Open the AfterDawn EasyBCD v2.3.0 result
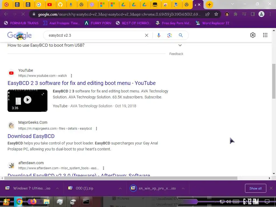 tap(79, 175)
